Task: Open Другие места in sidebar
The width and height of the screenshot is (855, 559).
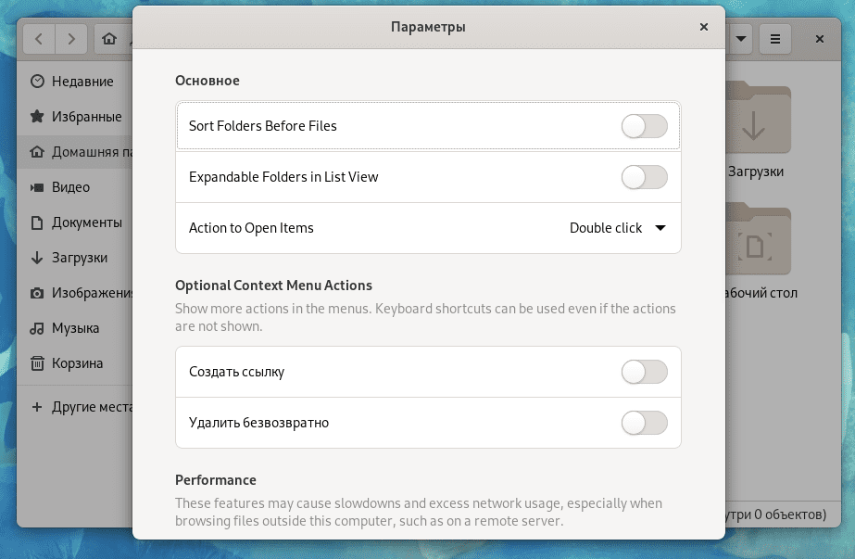Action: [x=93, y=406]
